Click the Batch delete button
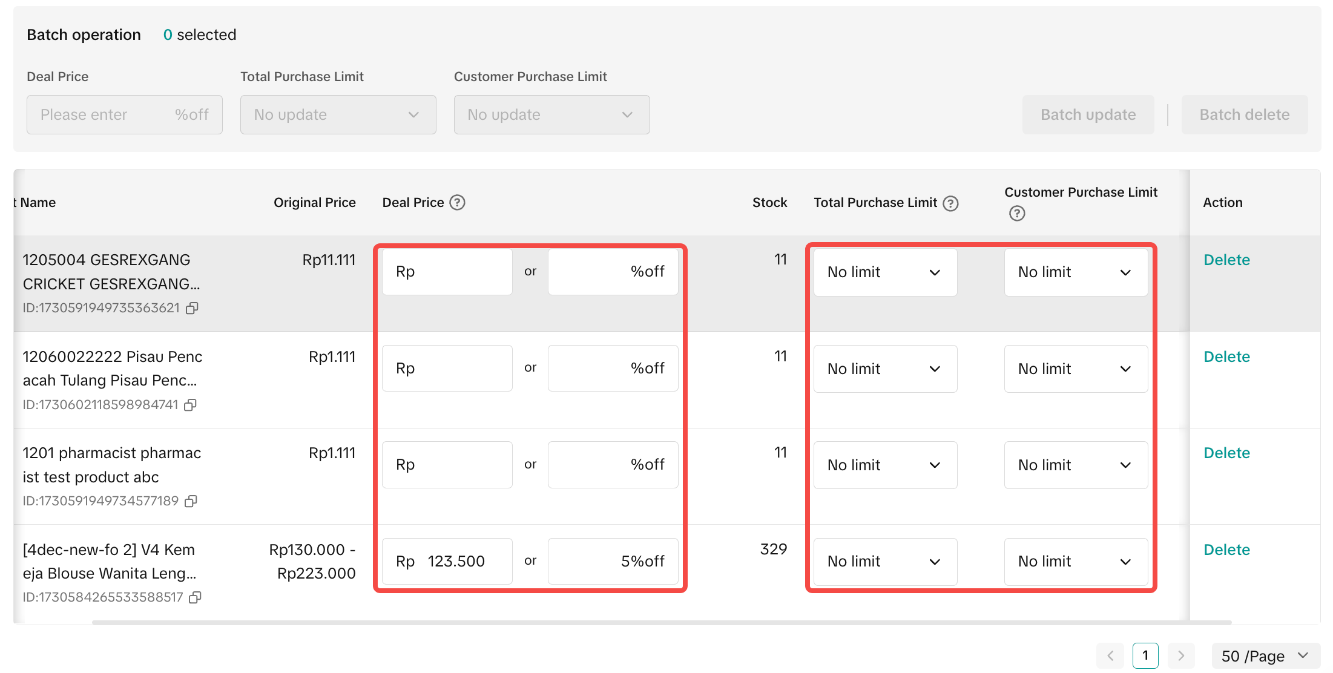1333x673 pixels. point(1244,115)
